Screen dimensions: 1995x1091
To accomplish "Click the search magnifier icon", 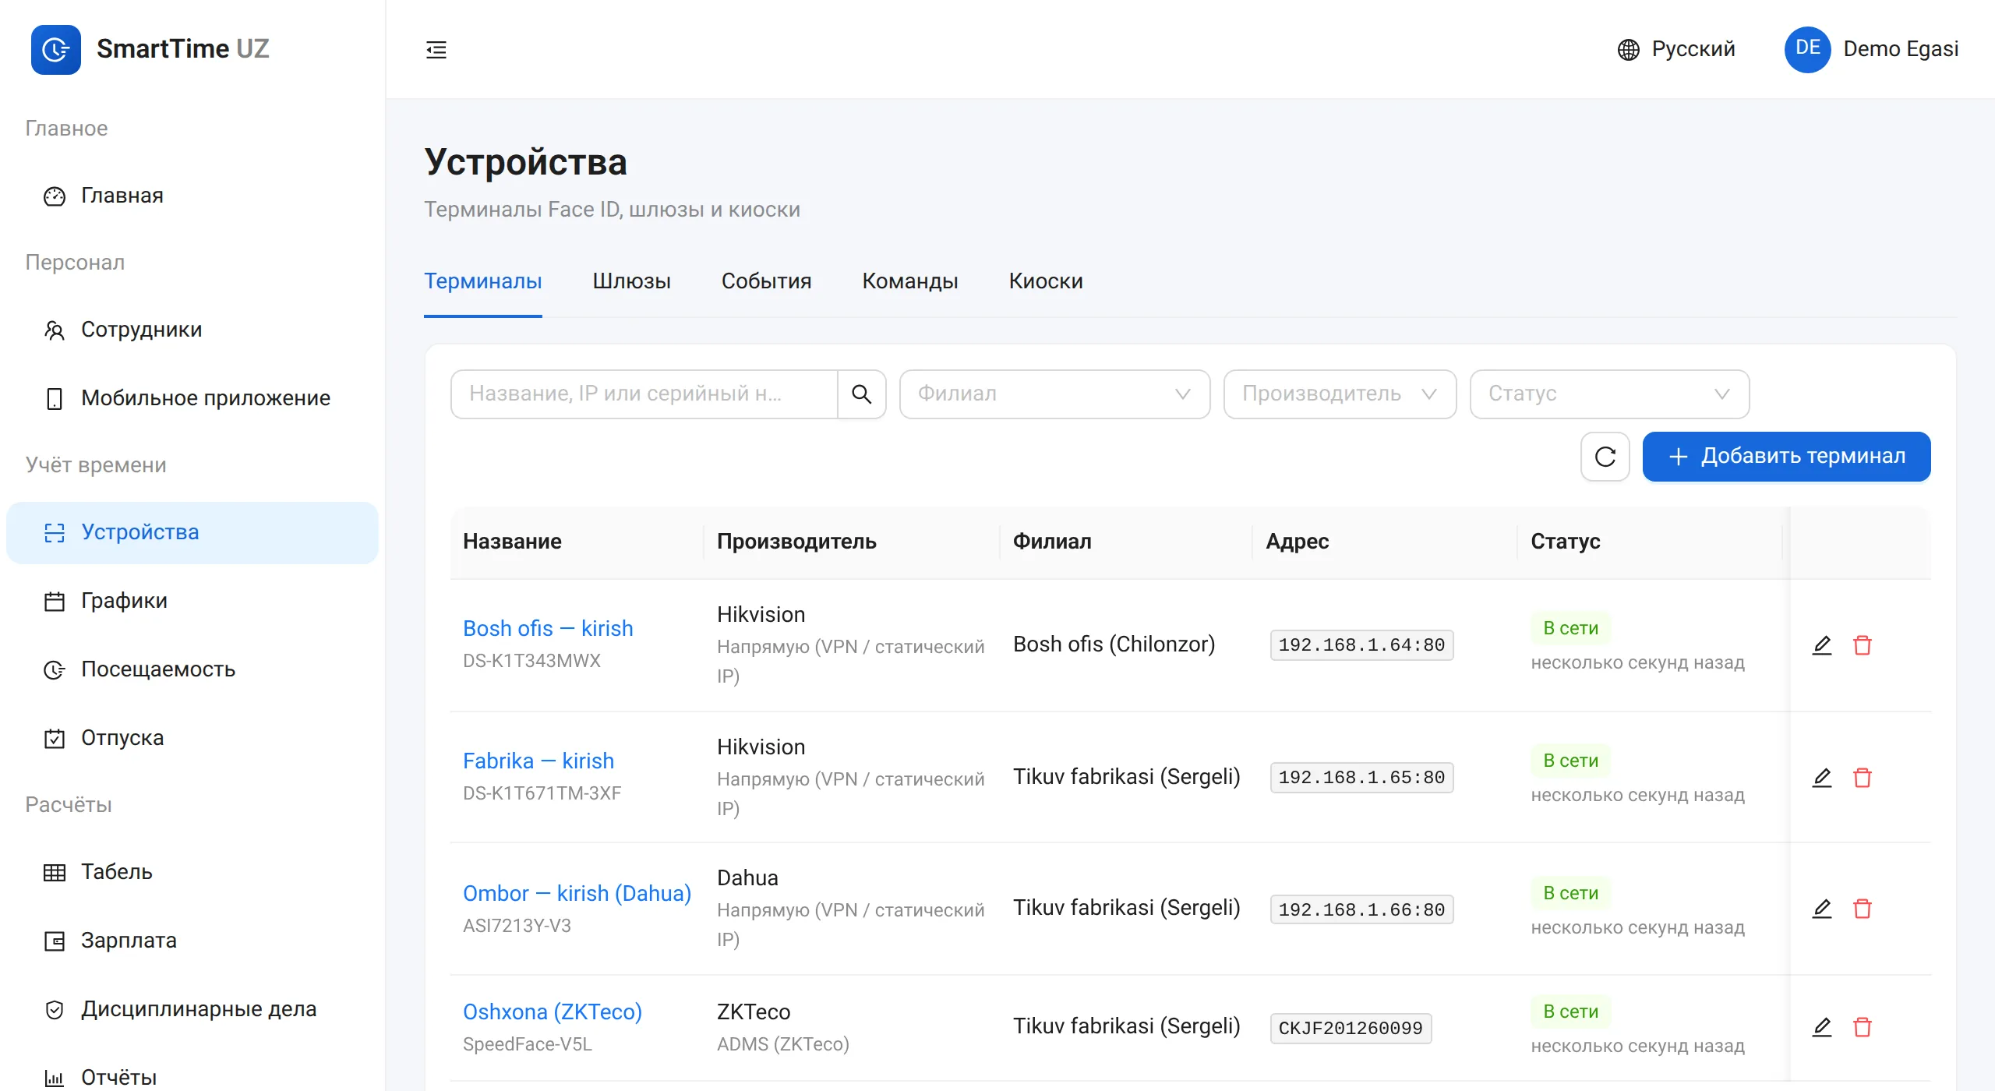I will coord(861,394).
